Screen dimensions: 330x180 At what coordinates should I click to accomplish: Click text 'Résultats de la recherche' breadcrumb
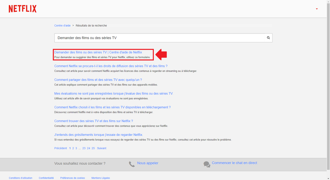pos(91,26)
